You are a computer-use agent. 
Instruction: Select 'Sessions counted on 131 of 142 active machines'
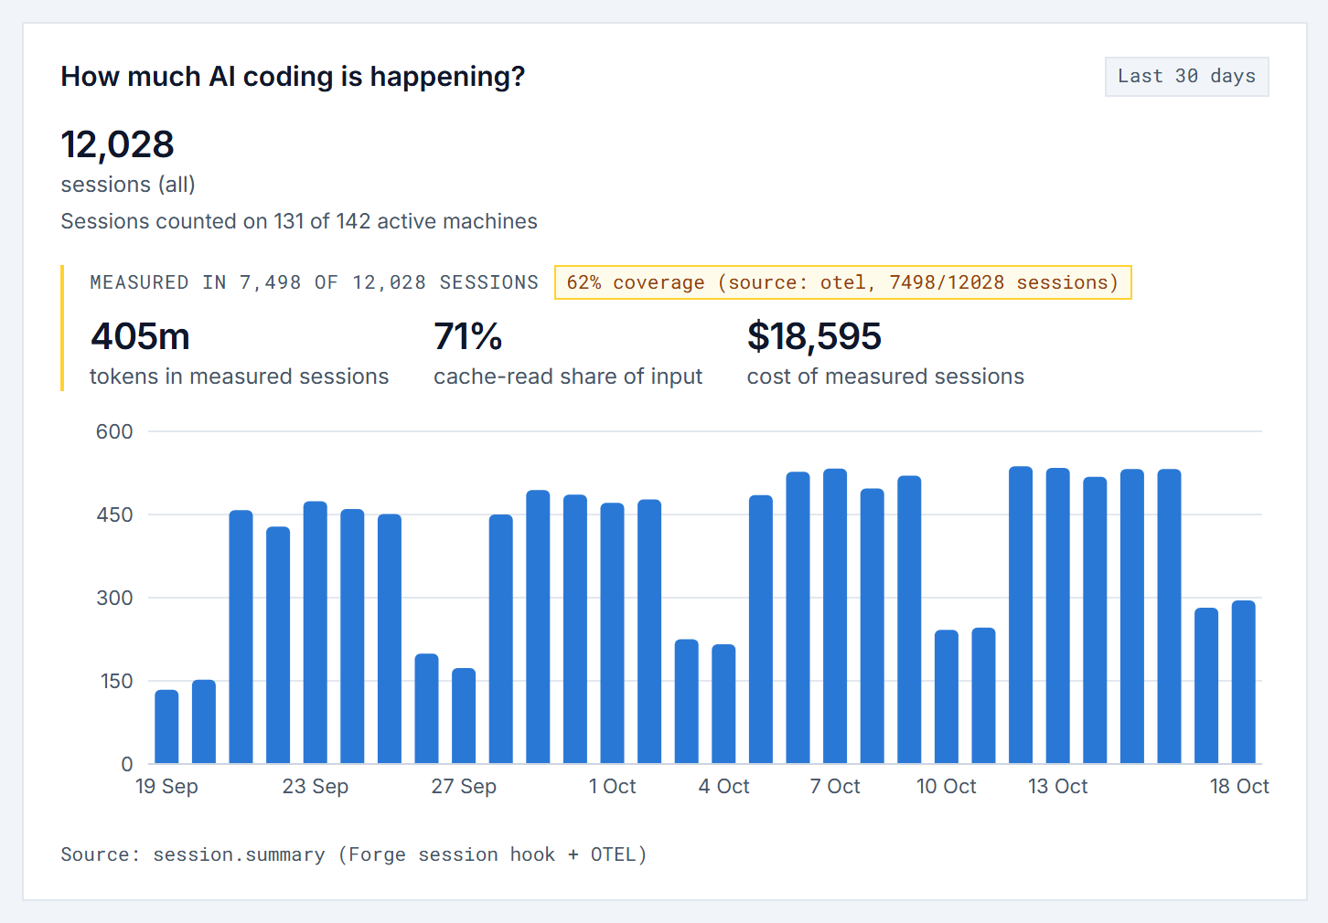click(299, 221)
